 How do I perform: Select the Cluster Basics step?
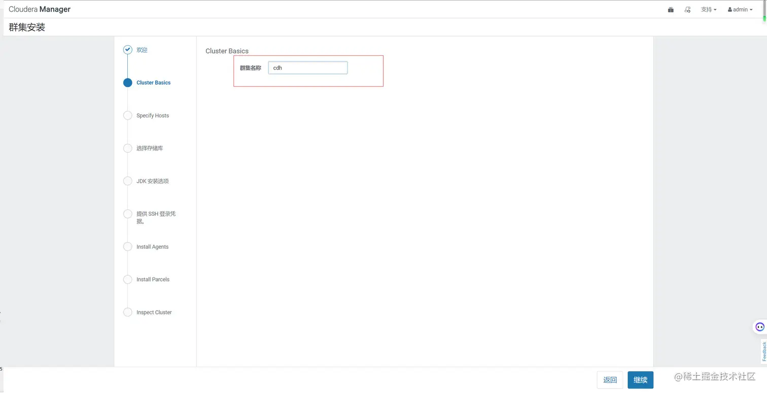point(153,83)
